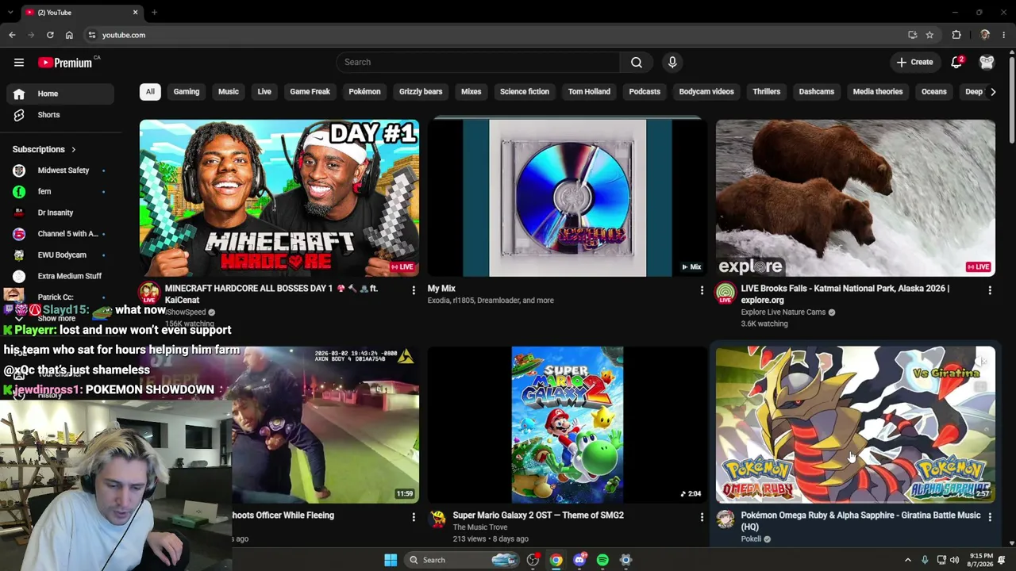Open the Extra Medium Stuff subscription
The height and width of the screenshot is (571, 1016).
[60, 276]
